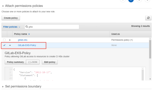157x94 pixels.
Task: Open the gitlab-eks policy link
Action: (x=23, y=40)
